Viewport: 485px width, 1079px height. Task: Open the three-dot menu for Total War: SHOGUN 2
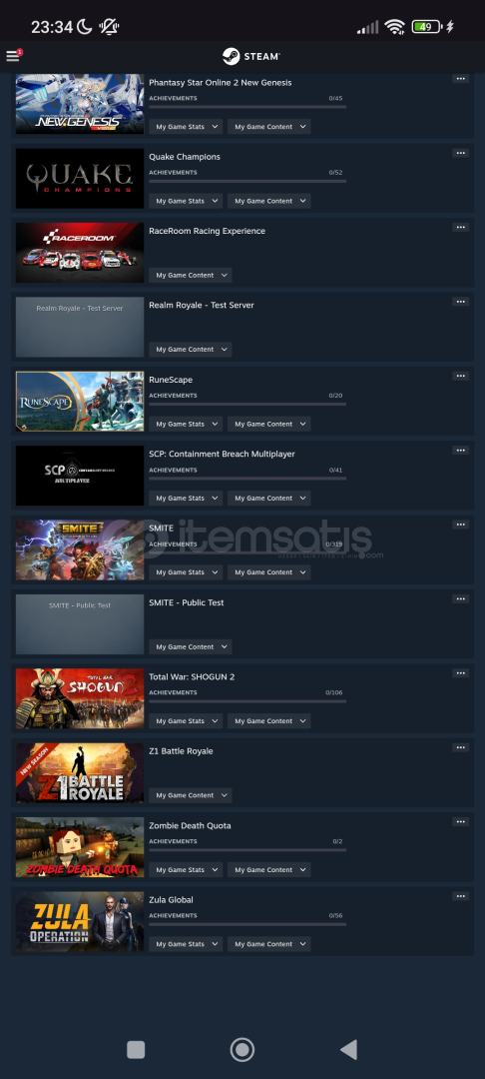[x=460, y=673]
